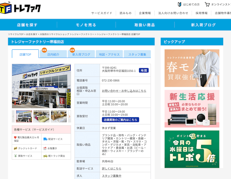Go to お店を探す breadcrumb
The image size is (231, 179).
coord(32,34)
